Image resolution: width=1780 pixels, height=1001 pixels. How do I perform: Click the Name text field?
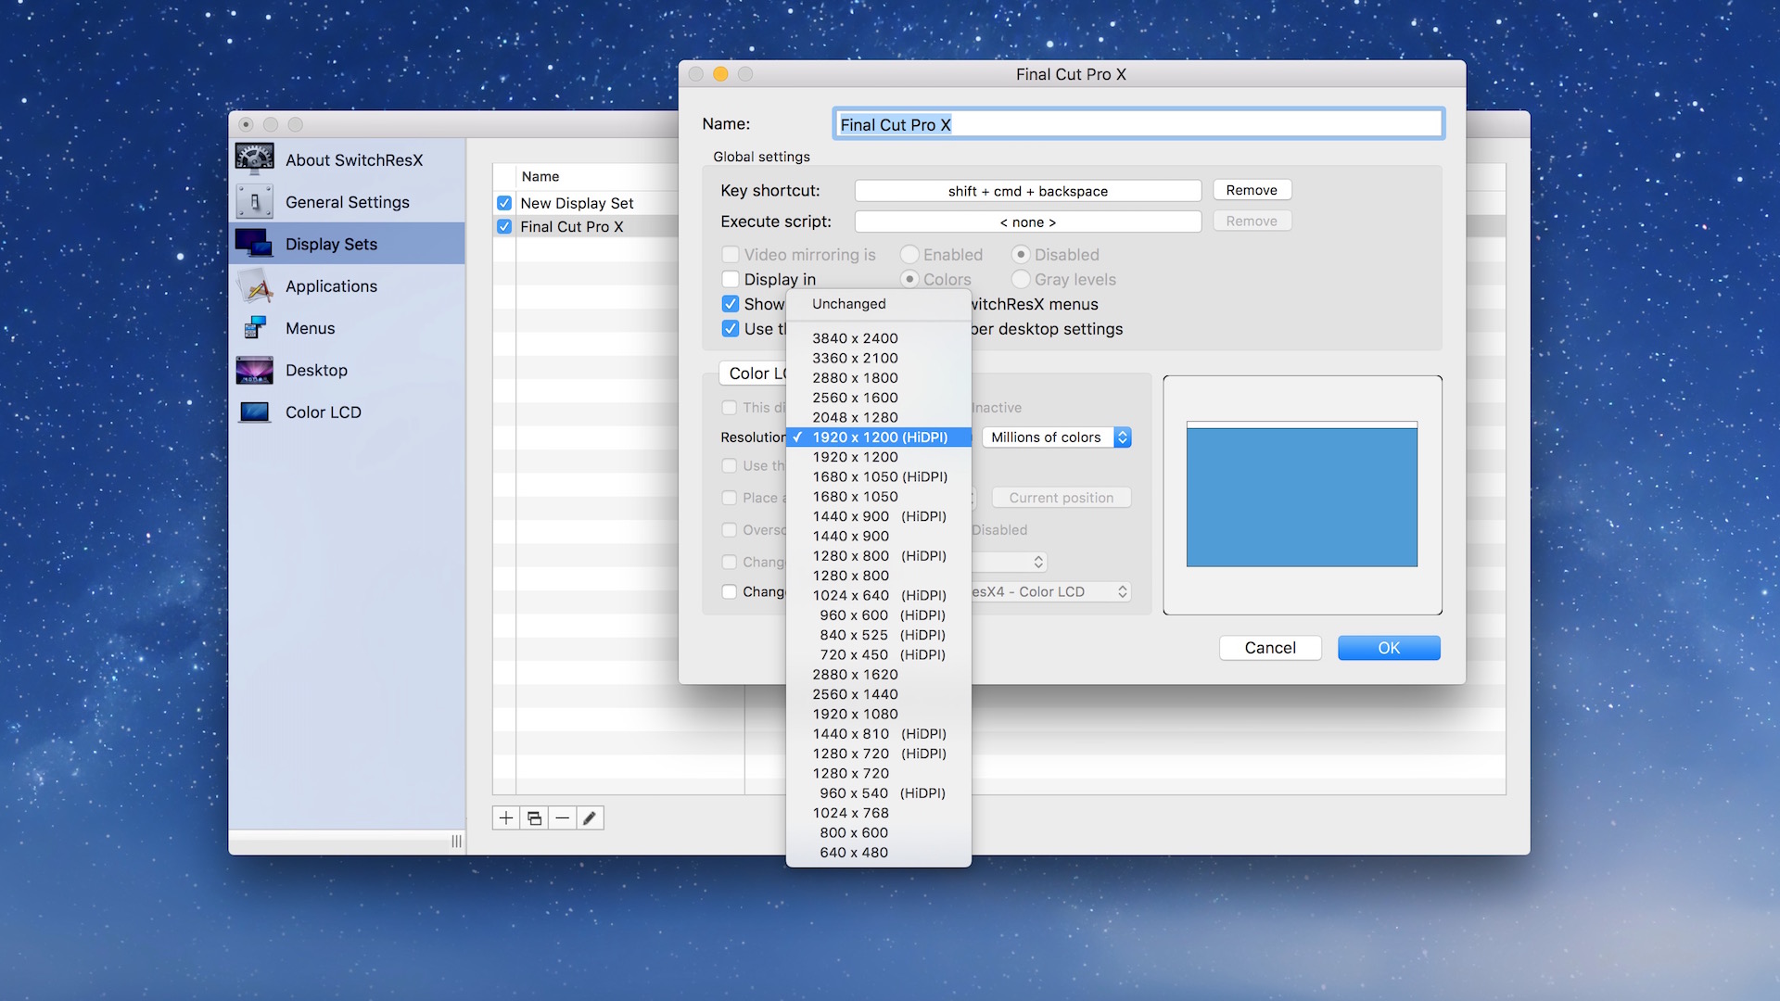pyautogui.click(x=1138, y=124)
